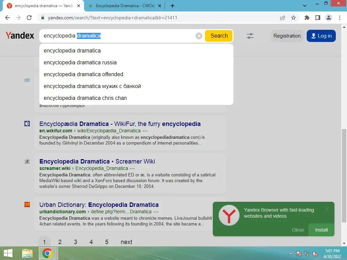
Task: Click the page vertical scrollbar thumb
Action: coord(344,175)
